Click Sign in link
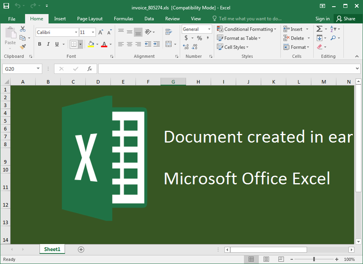This screenshot has height=264, width=363. pos(322,19)
